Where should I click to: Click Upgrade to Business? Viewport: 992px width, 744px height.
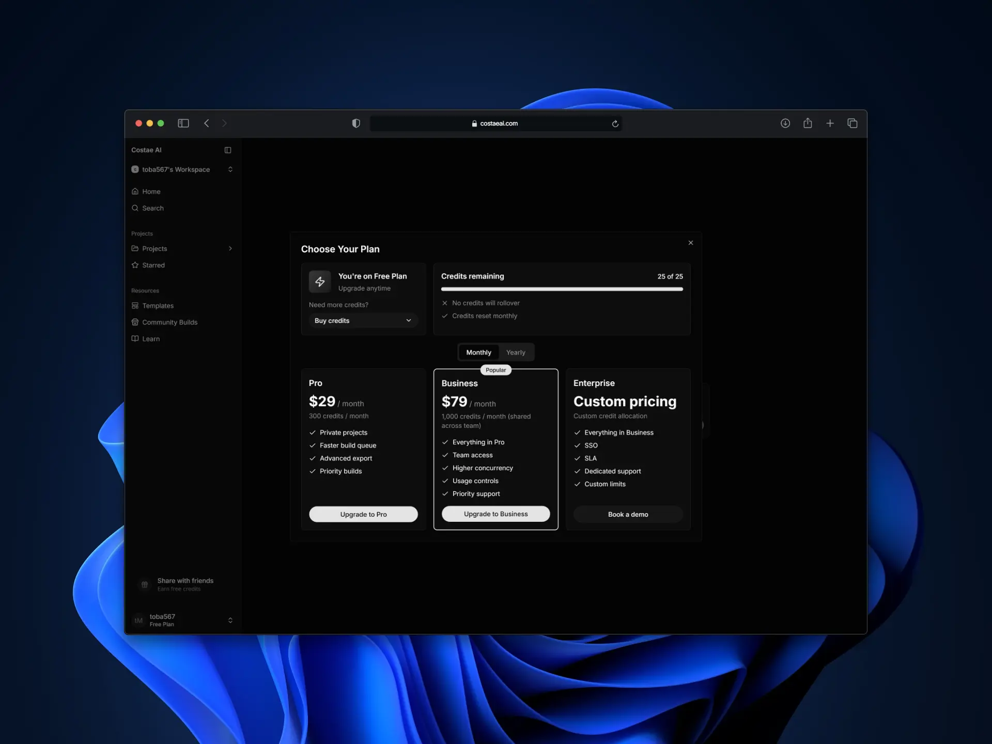click(x=495, y=514)
